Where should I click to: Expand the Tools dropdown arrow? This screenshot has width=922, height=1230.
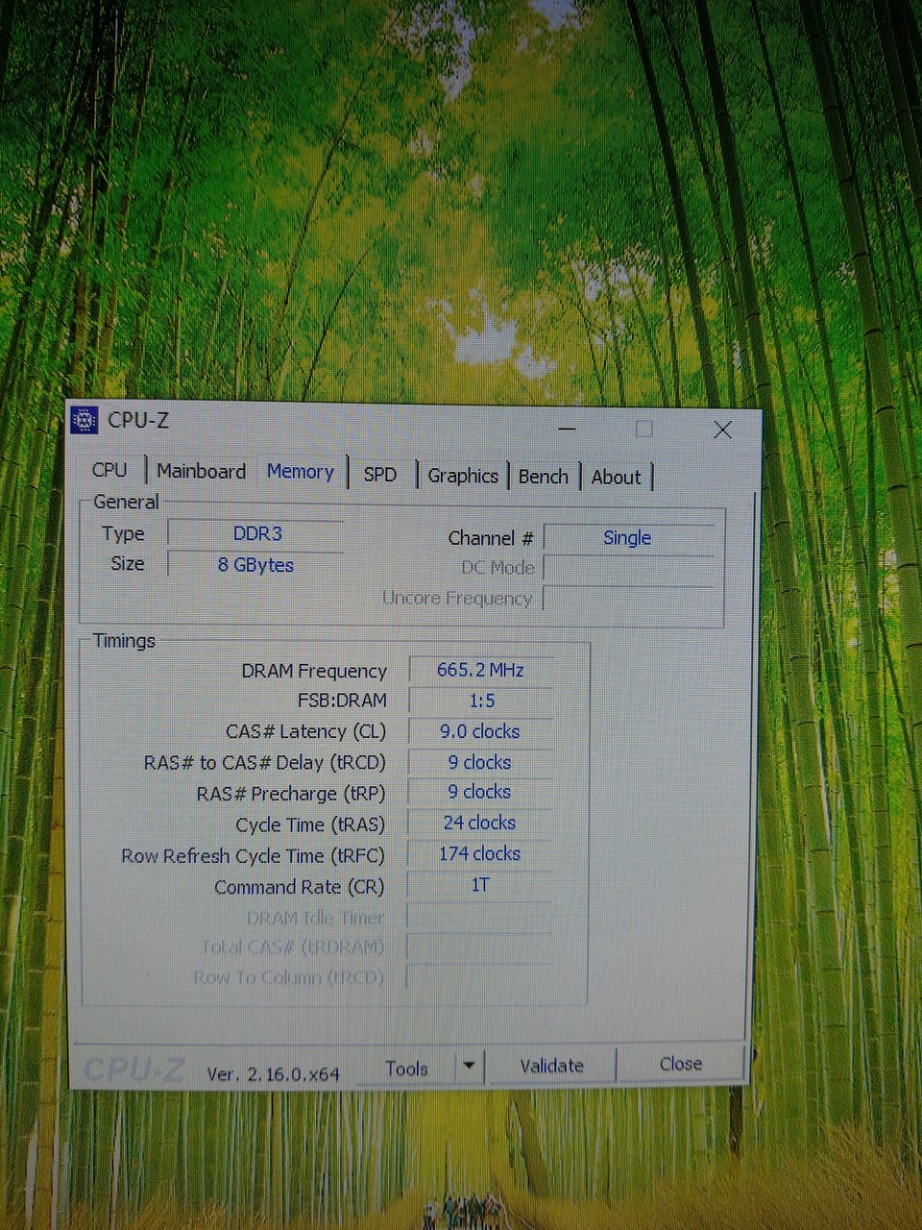point(469,1067)
